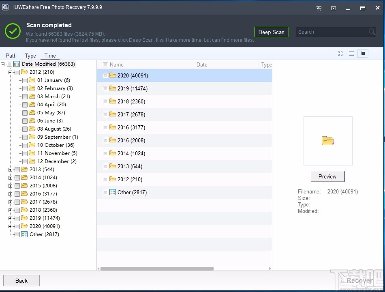Collapse the Date Modified root node

(x=3, y=64)
